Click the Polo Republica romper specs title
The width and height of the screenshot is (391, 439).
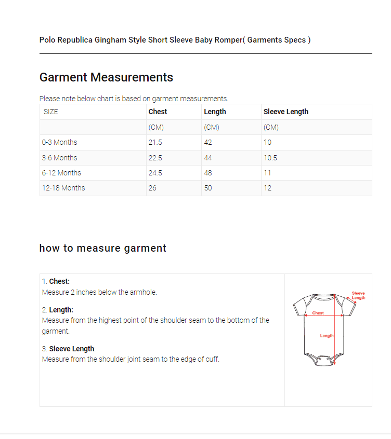pyautogui.click(x=175, y=40)
